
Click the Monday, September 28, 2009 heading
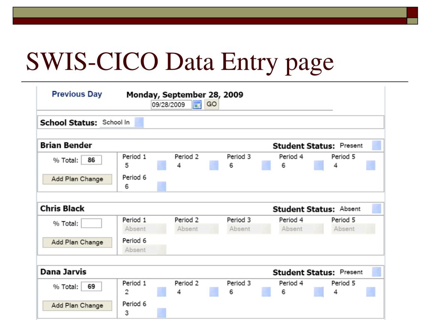[x=185, y=95]
